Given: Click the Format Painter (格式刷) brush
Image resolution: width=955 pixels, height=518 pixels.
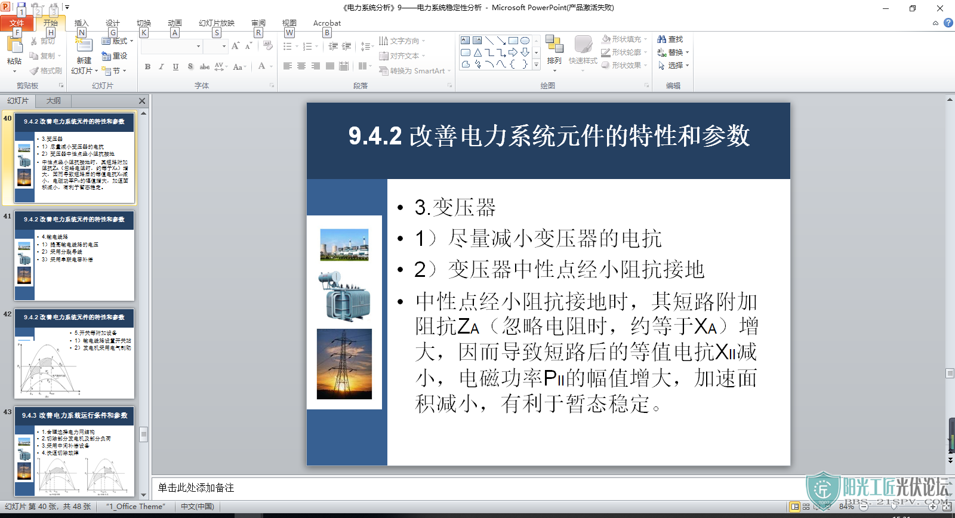Looking at the screenshot, I should [34, 70].
